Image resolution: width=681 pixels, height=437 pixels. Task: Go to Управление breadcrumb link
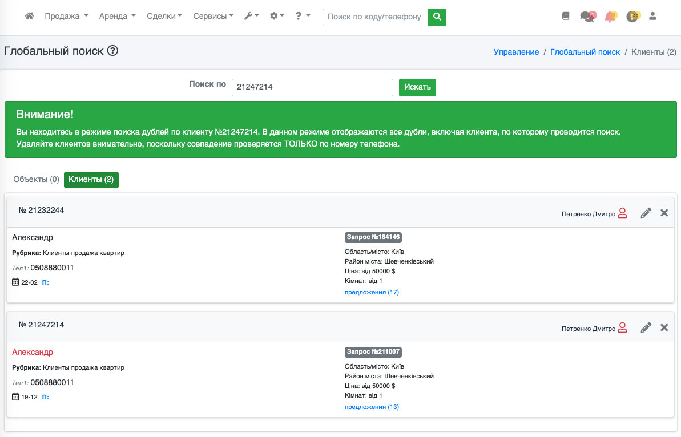[516, 52]
